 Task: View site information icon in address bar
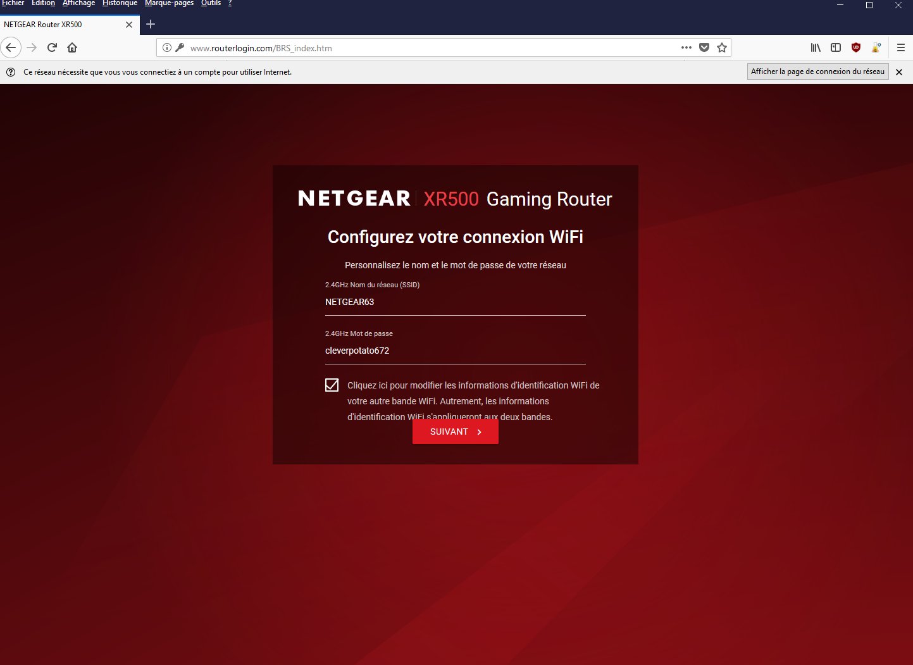point(167,47)
